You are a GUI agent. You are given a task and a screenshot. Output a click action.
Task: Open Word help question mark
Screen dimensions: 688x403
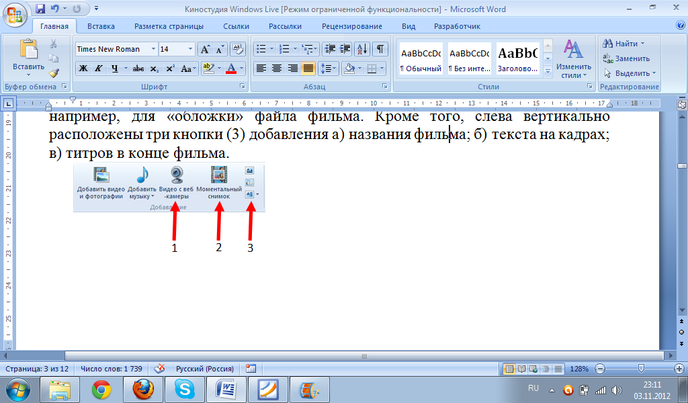pyautogui.click(x=681, y=26)
